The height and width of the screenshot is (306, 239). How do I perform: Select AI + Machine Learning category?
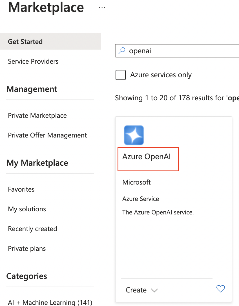50,302
